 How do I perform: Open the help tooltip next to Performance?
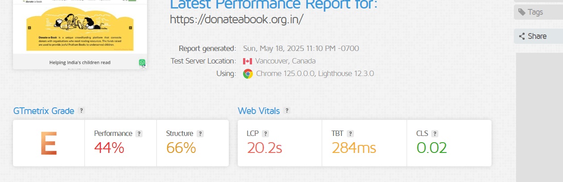[x=139, y=133]
